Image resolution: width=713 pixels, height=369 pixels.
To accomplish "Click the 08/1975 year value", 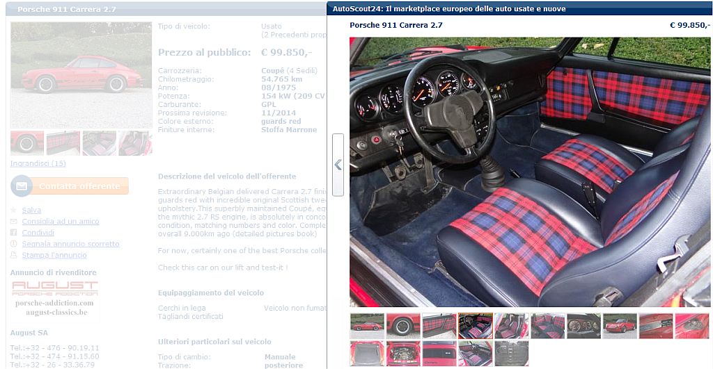I will [279, 88].
